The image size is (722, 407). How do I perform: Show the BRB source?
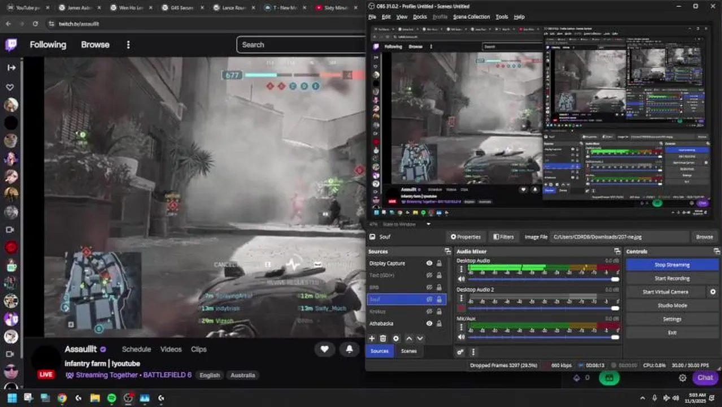[429, 287]
